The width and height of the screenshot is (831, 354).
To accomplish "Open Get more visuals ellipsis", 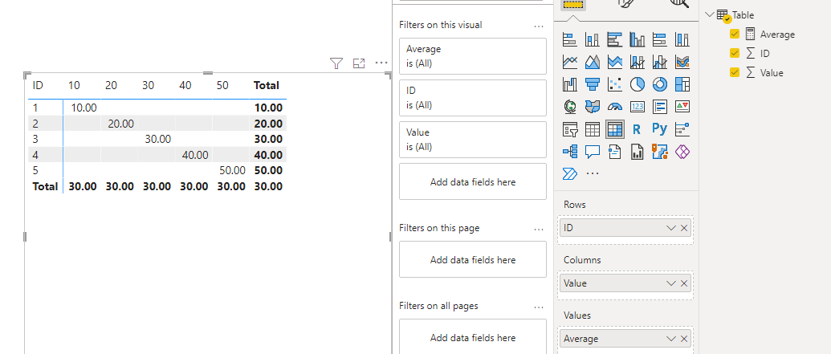I will (x=593, y=174).
